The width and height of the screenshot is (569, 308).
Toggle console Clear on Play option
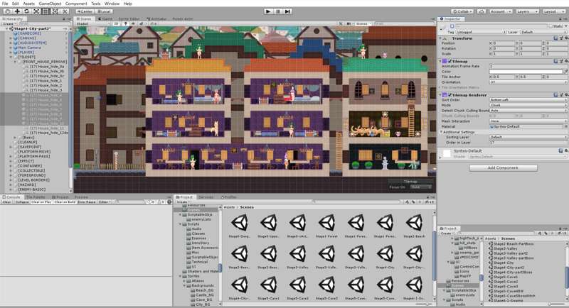41,202
